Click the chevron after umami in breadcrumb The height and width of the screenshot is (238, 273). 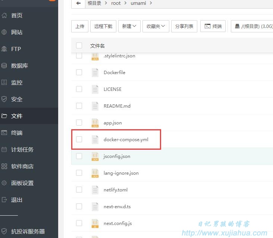pyautogui.click(x=151, y=3)
